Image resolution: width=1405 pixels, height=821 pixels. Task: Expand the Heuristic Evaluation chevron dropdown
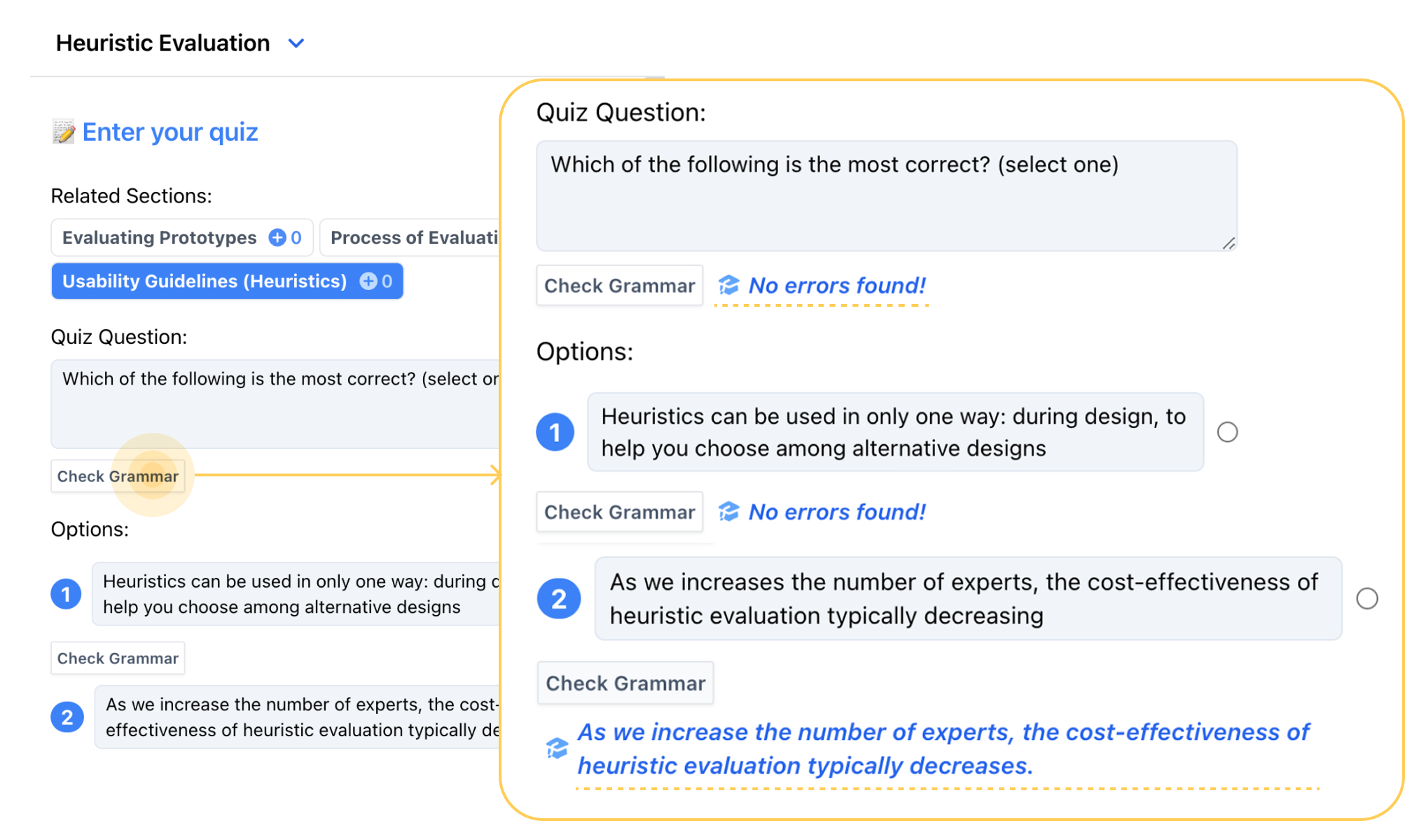296,43
